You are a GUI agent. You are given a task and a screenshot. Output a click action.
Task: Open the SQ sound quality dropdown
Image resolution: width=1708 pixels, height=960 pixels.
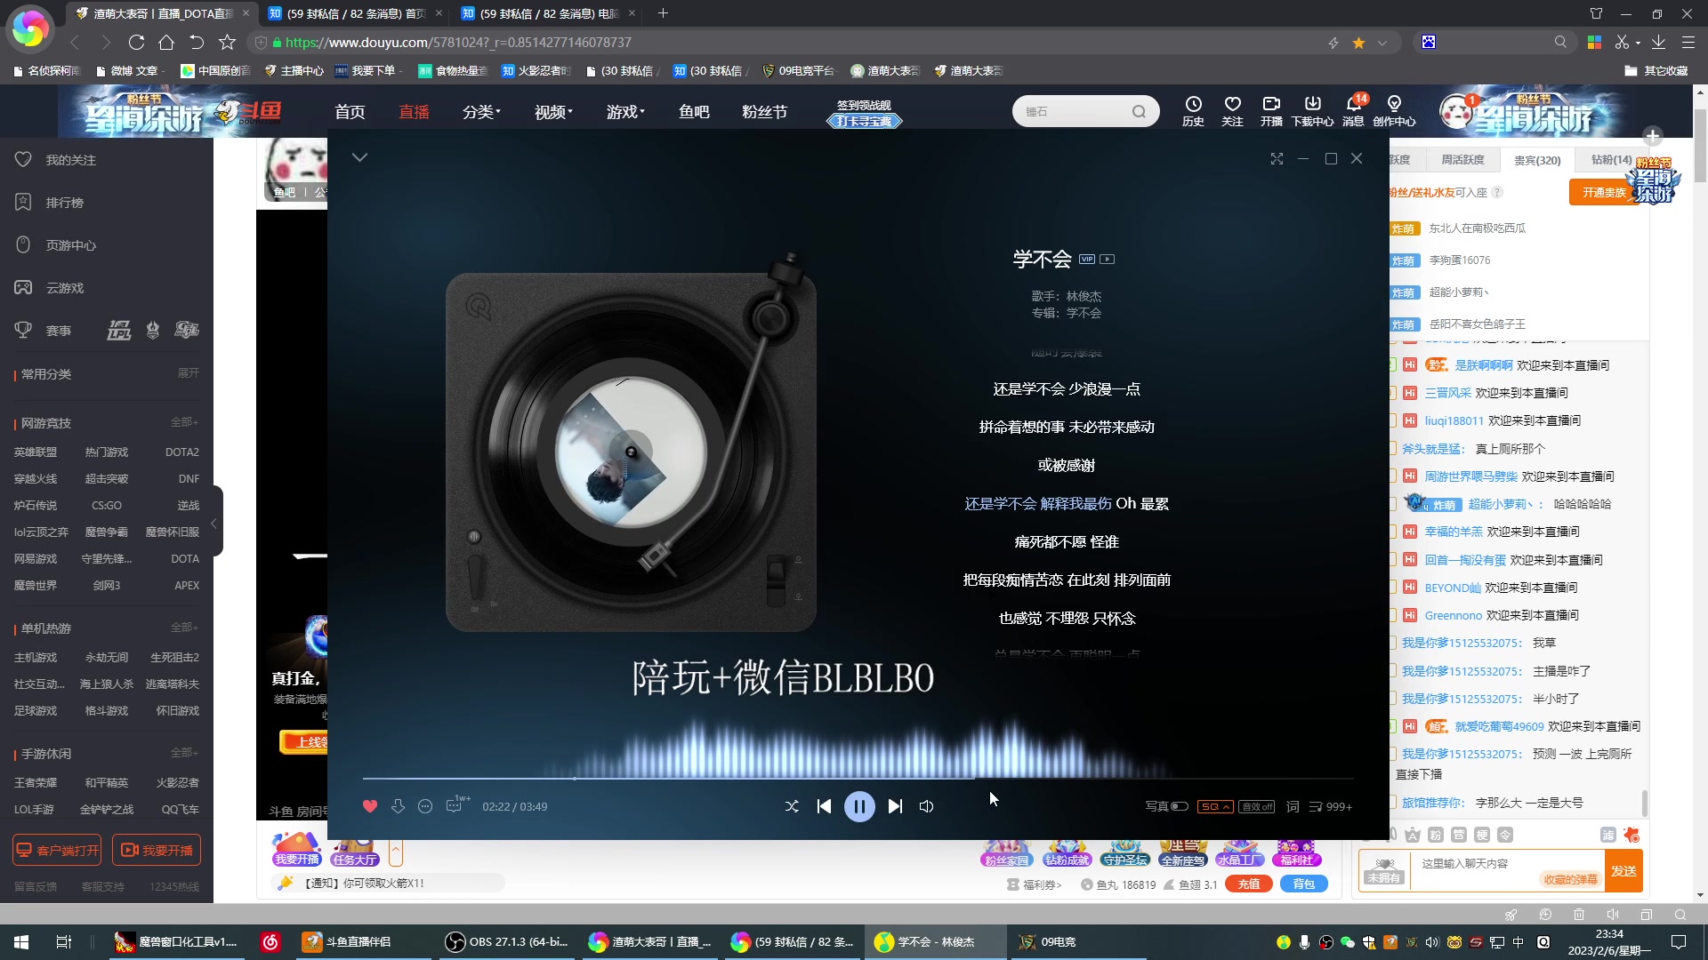(x=1215, y=806)
